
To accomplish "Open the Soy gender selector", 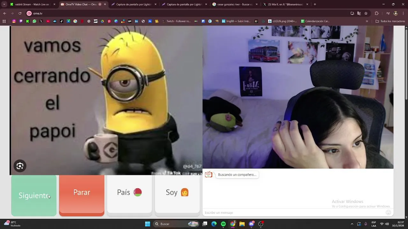I will [177, 194].
